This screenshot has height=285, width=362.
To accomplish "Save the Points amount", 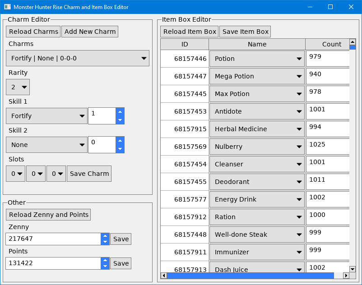I will pos(121,263).
